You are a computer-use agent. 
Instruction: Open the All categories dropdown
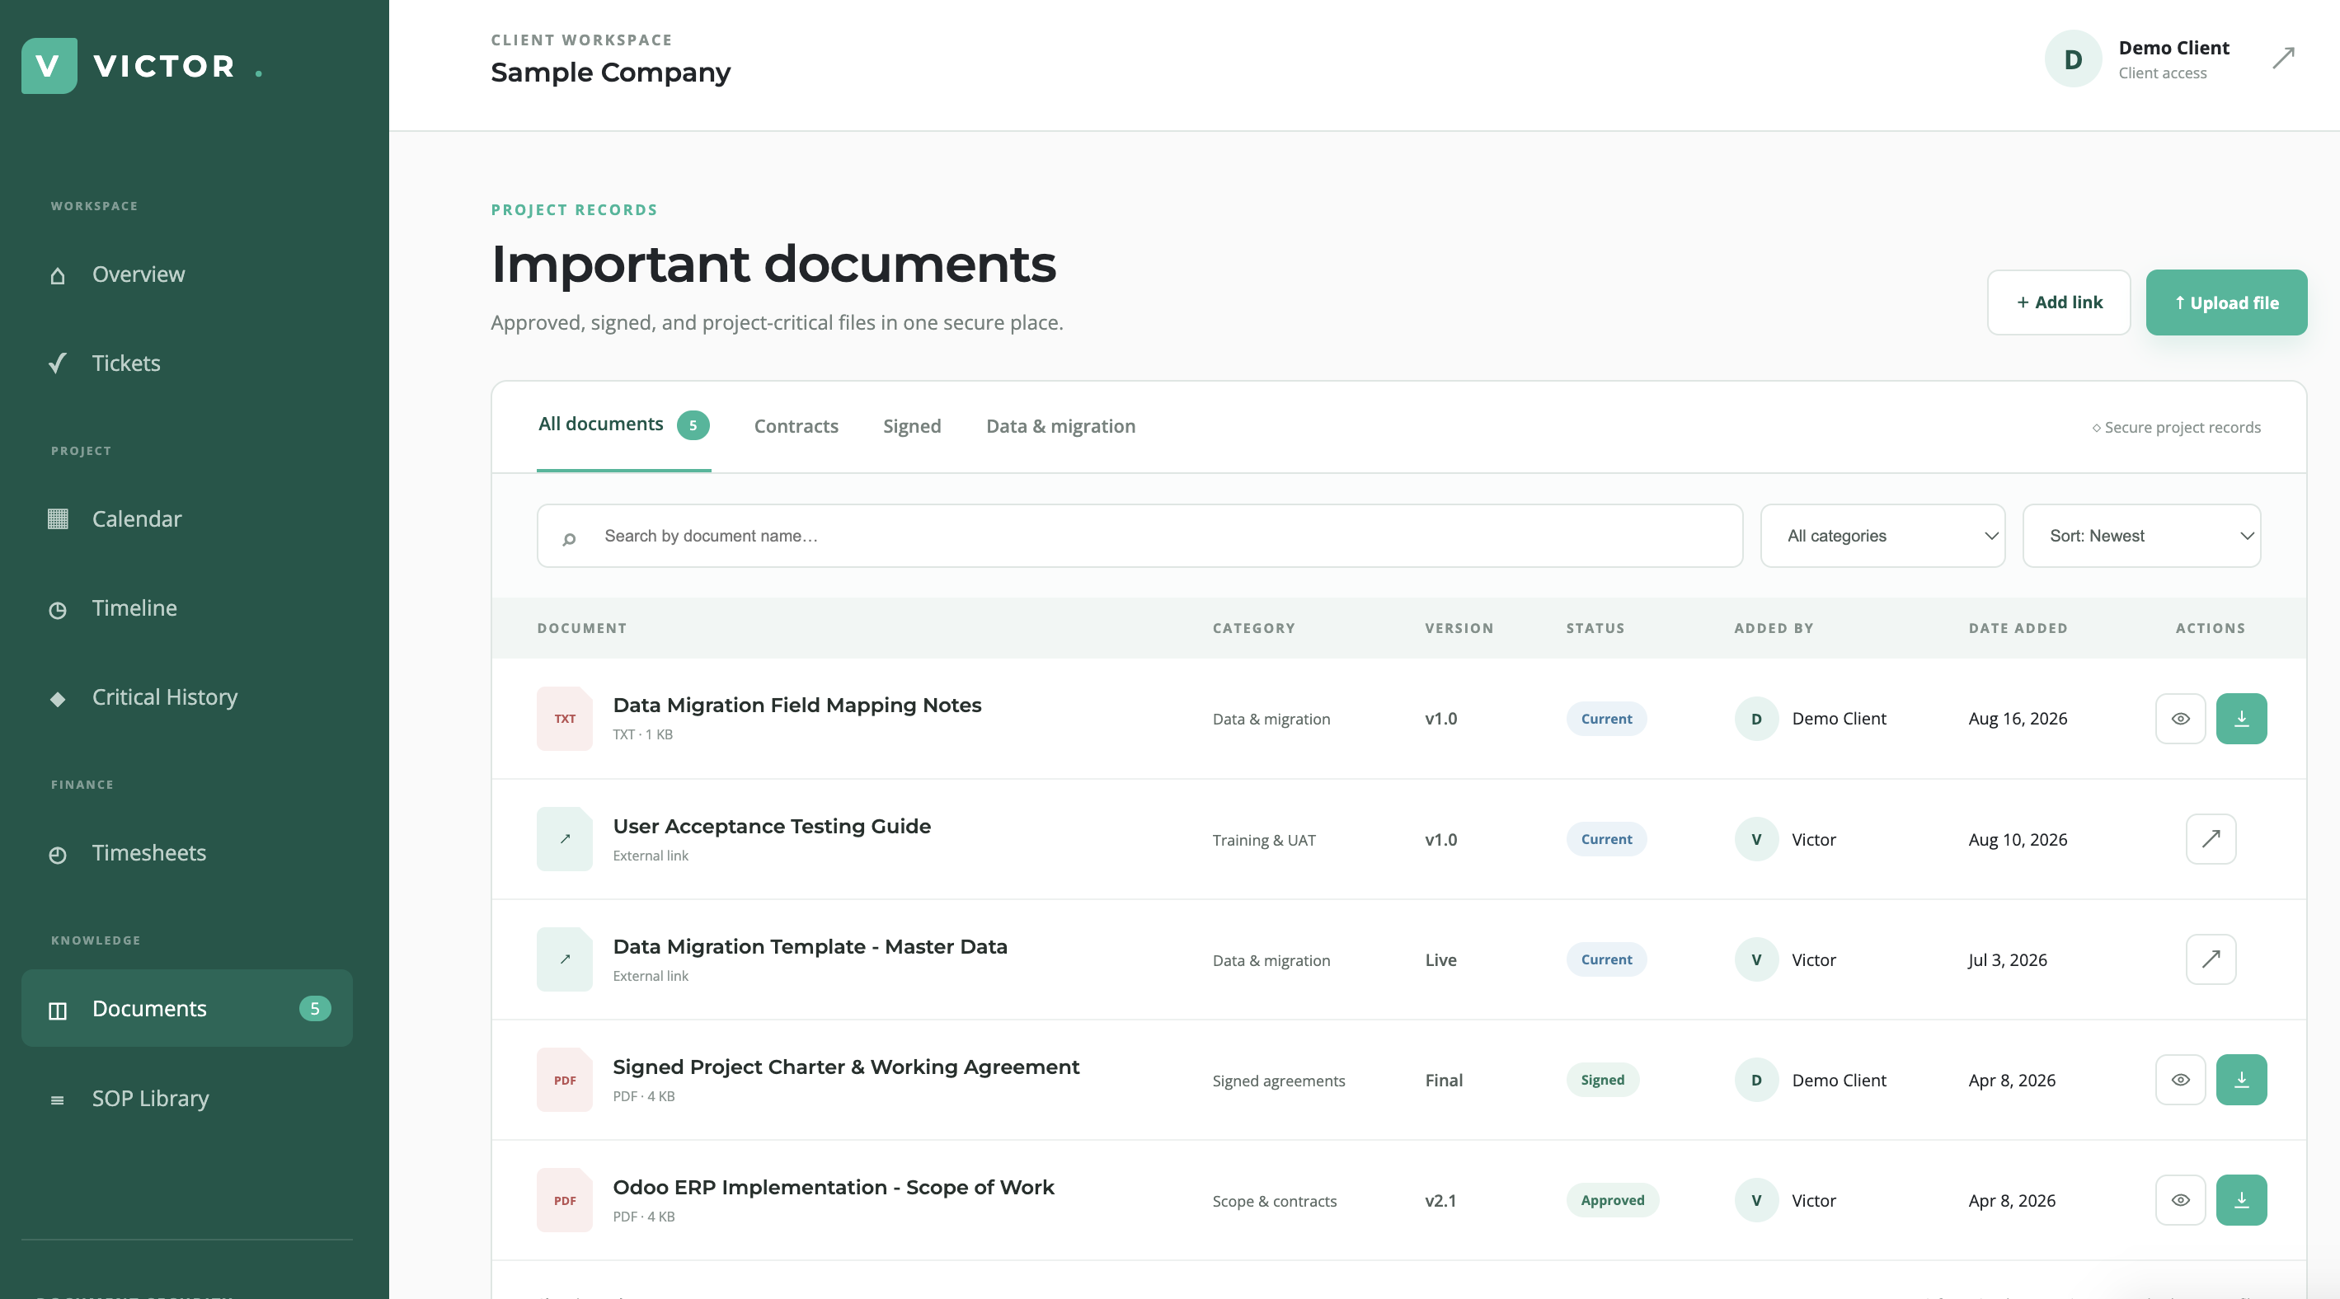pyautogui.click(x=1882, y=536)
